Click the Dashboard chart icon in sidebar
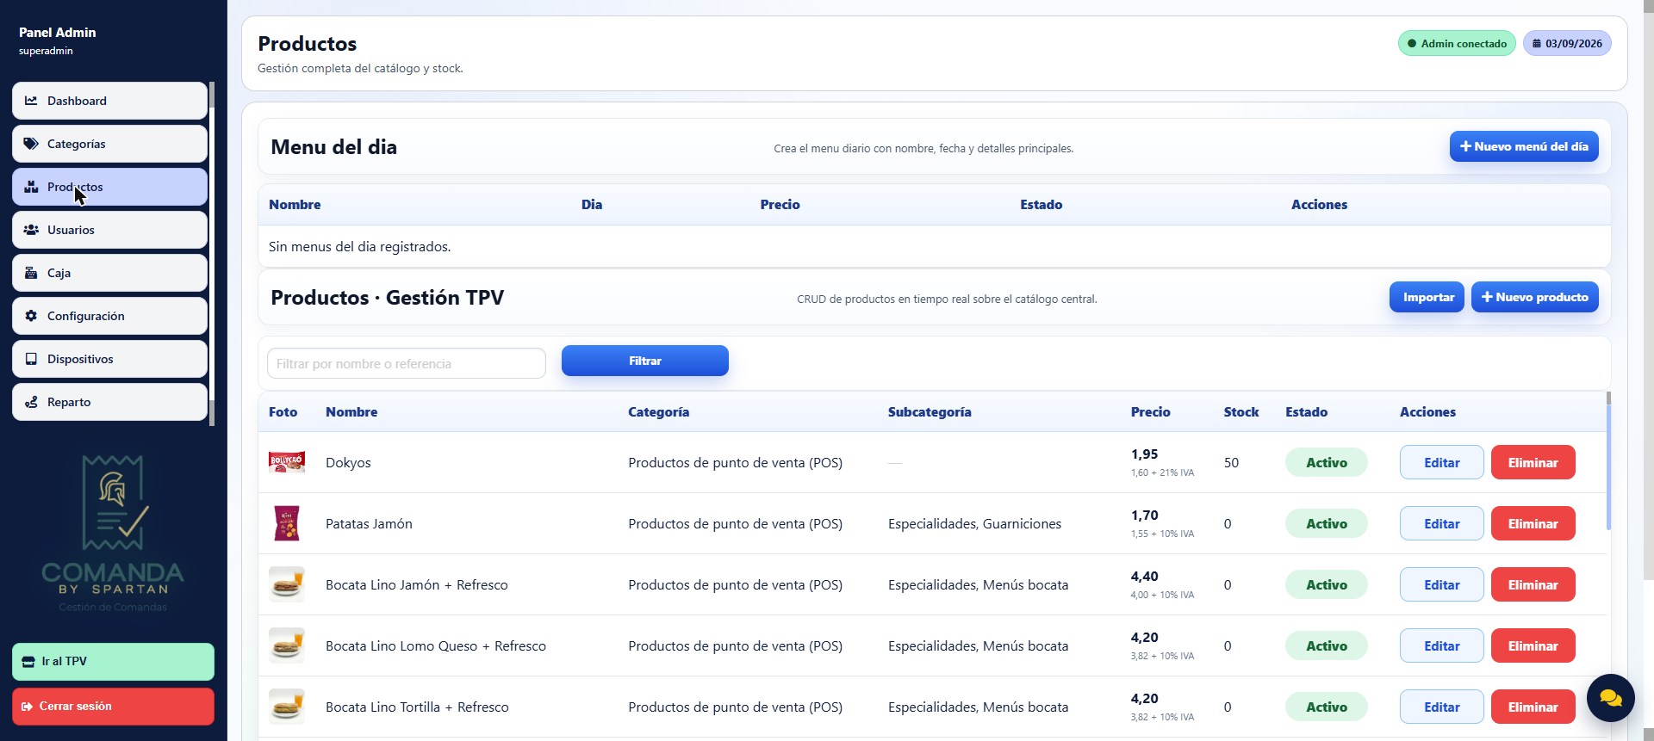The image size is (1654, 741). pos(31,101)
